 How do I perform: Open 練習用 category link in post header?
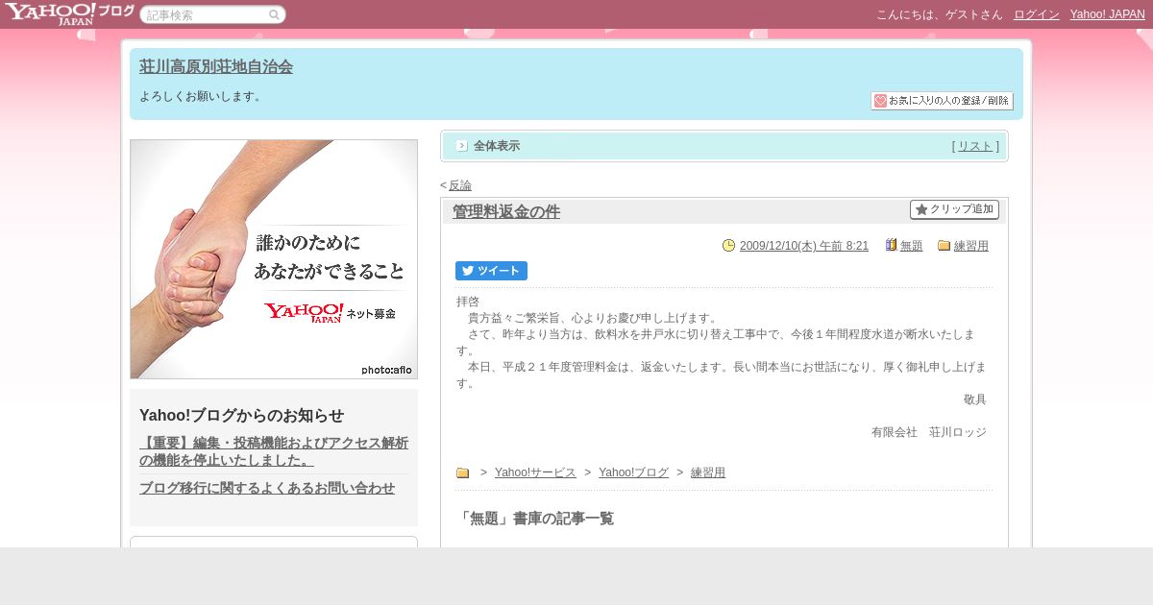click(971, 246)
